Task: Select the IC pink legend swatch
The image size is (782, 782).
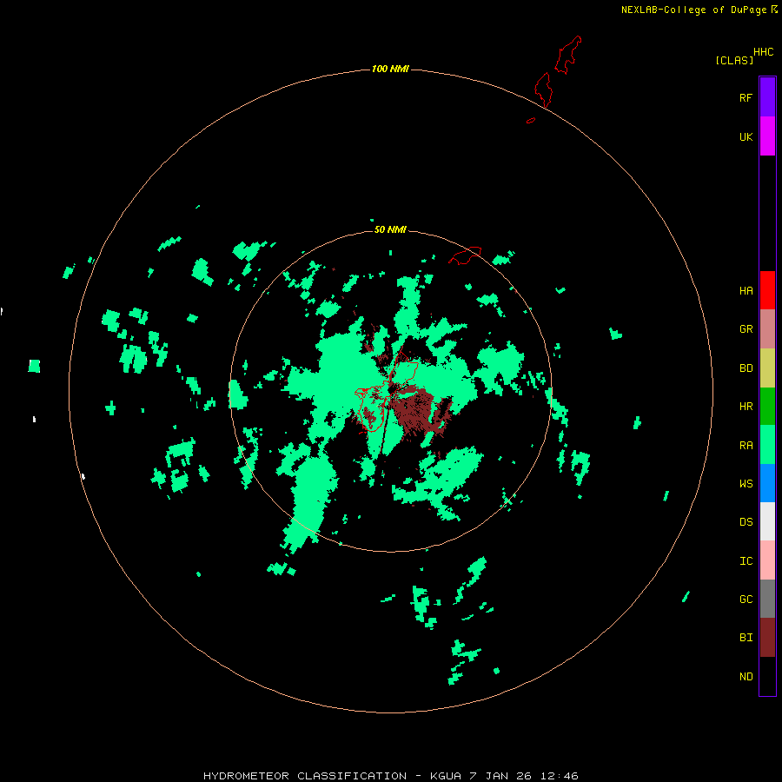Action: pyautogui.click(x=767, y=560)
